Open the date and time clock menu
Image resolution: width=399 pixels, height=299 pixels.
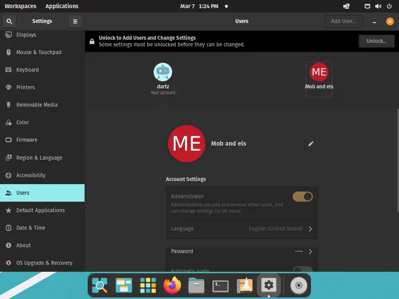[199, 6]
